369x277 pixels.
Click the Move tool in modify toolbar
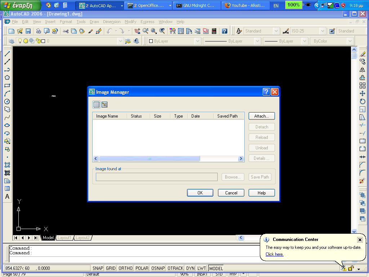pos(363,93)
